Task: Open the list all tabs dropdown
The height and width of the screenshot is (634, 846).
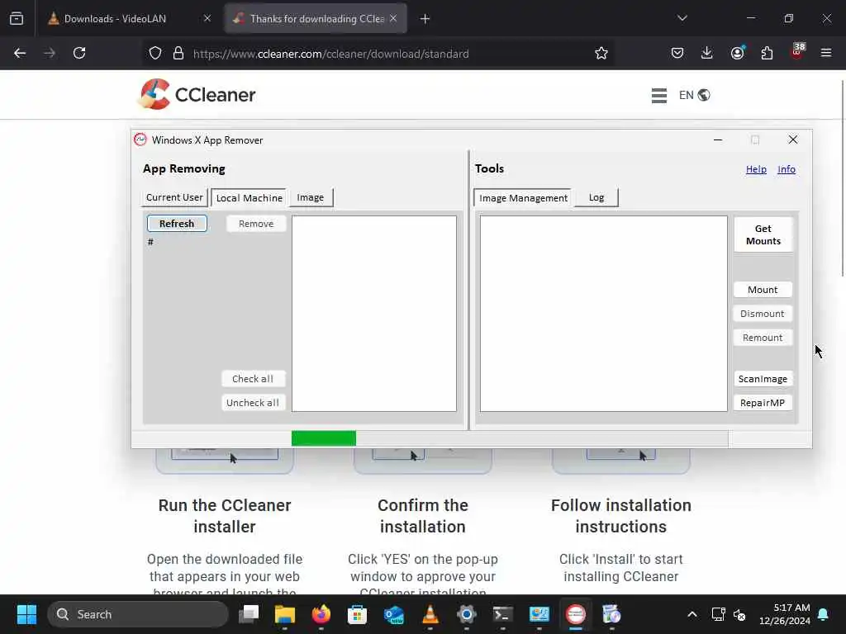Action: tap(682, 18)
